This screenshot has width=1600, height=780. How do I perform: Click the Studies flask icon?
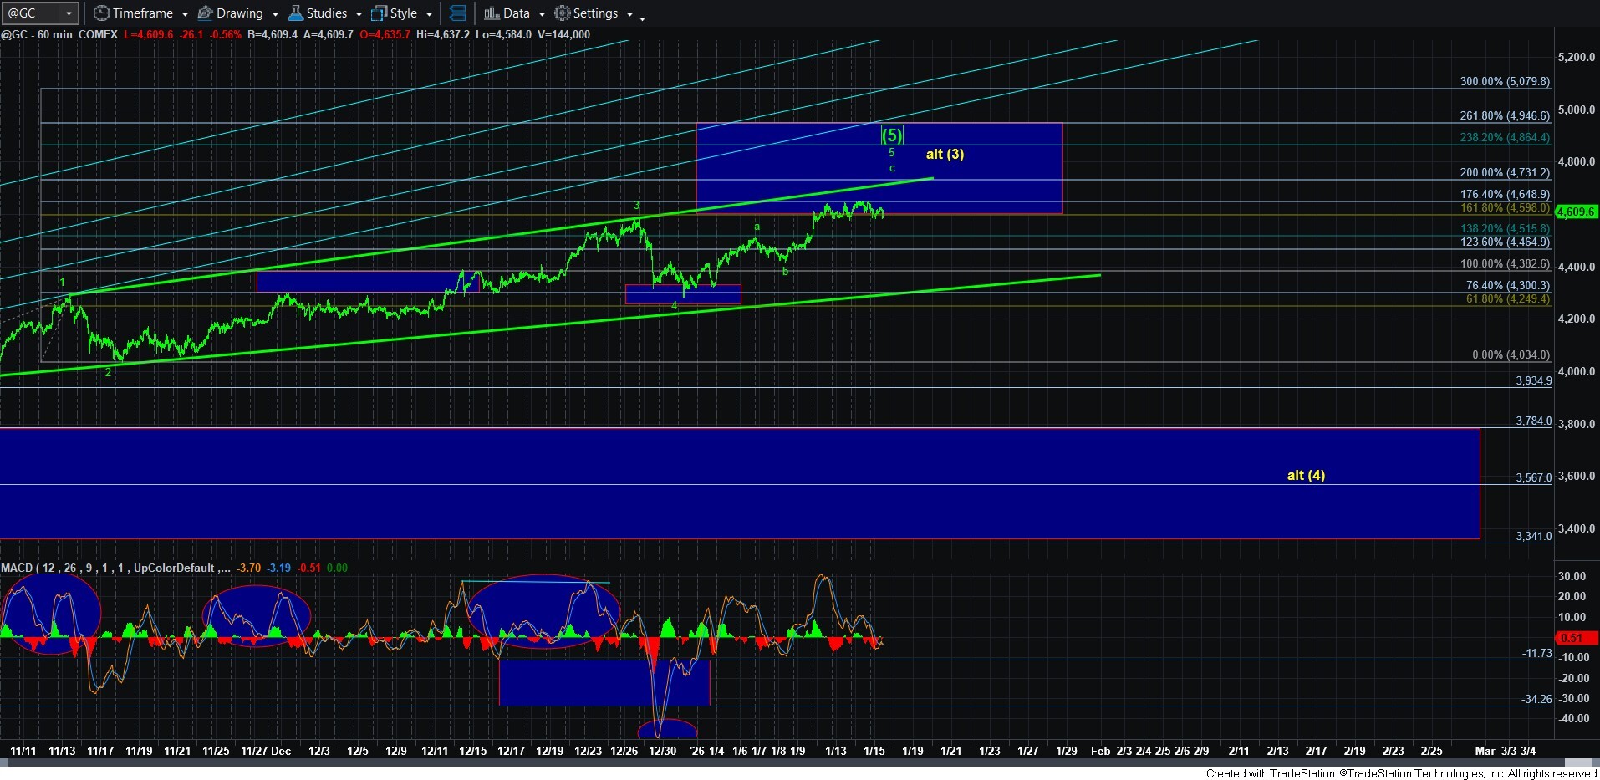(295, 13)
